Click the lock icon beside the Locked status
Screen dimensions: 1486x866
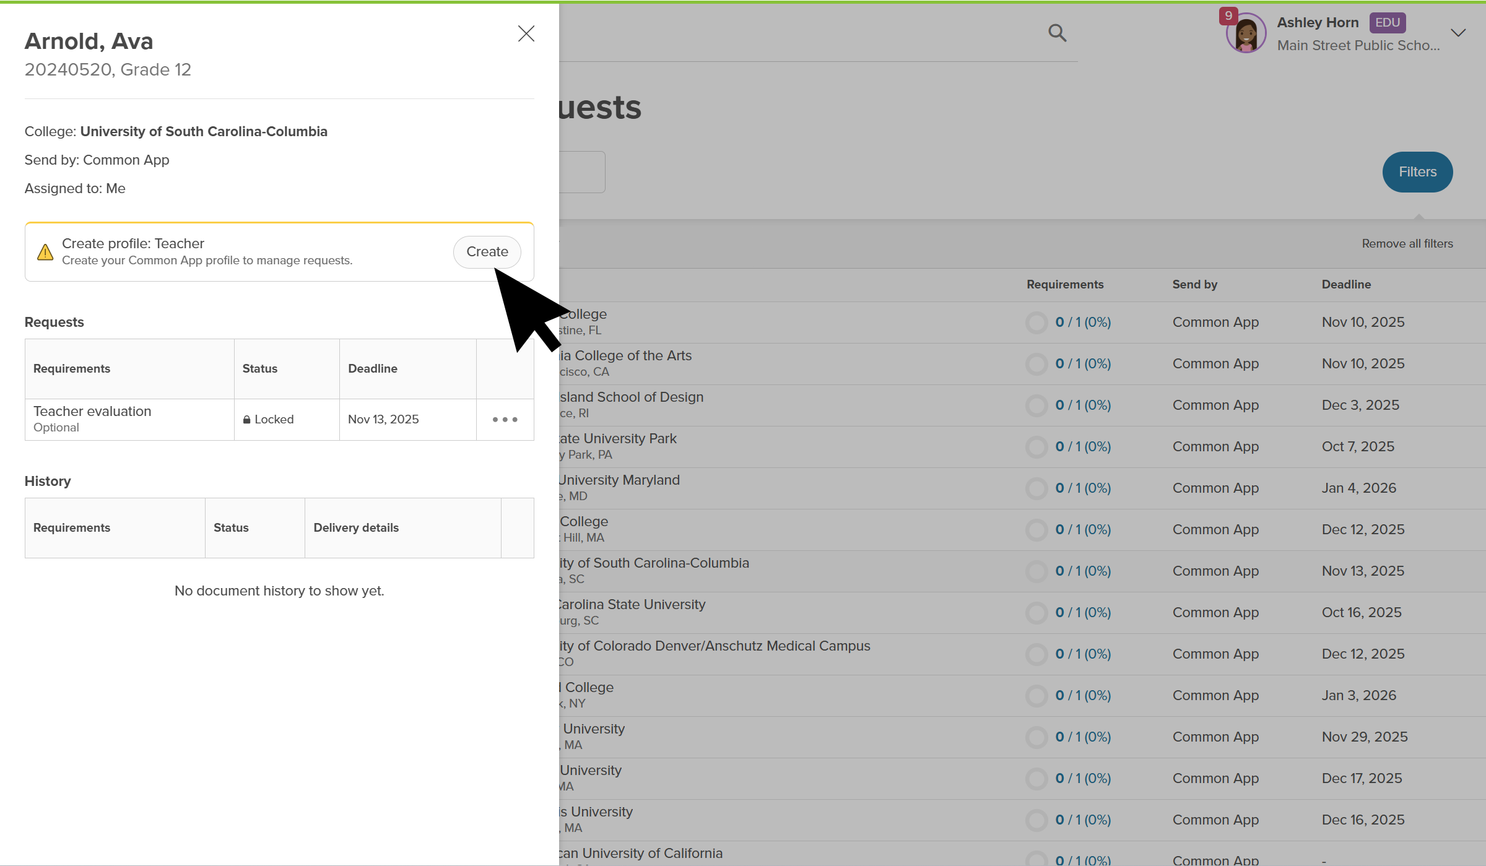(x=248, y=419)
